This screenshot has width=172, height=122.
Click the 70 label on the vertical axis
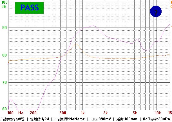[4, 82]
